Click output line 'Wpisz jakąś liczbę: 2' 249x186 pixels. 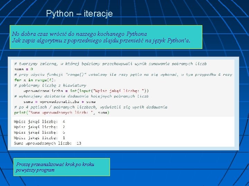39,127
